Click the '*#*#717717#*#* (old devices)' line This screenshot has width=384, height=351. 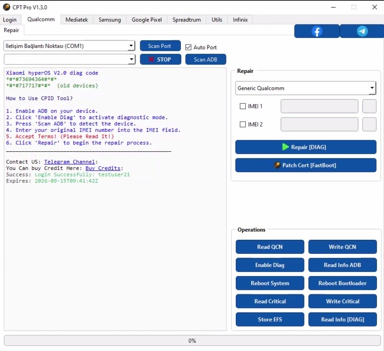52,86
